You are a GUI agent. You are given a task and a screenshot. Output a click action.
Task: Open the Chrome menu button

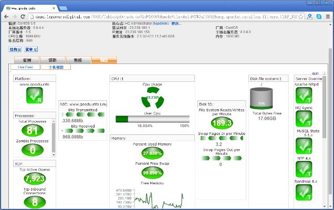tap(328, 16)
